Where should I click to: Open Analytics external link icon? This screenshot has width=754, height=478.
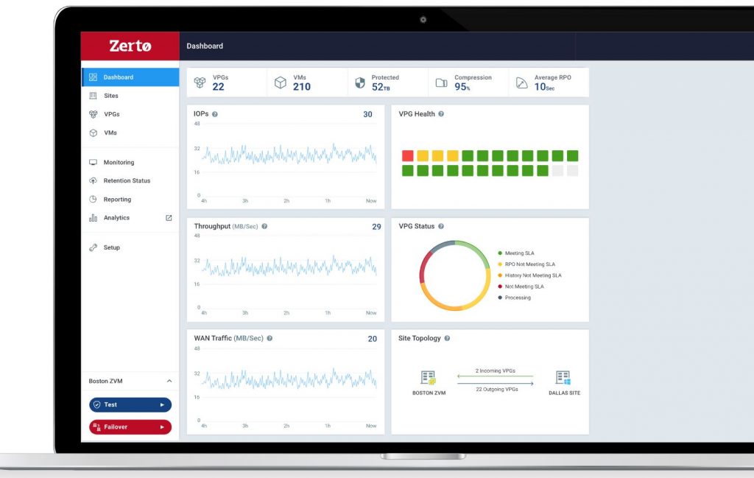(x=169, y=218)
